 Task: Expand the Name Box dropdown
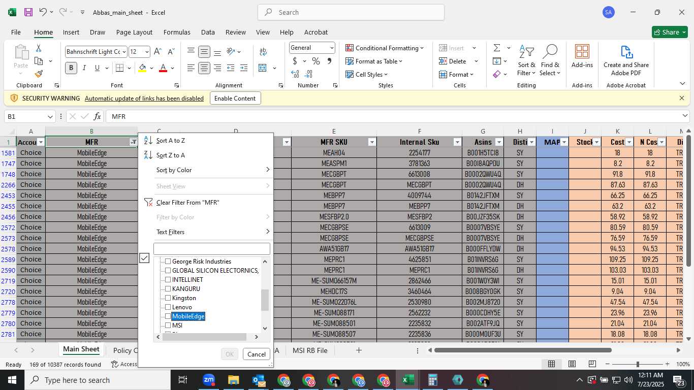click(x=50, y=117)
